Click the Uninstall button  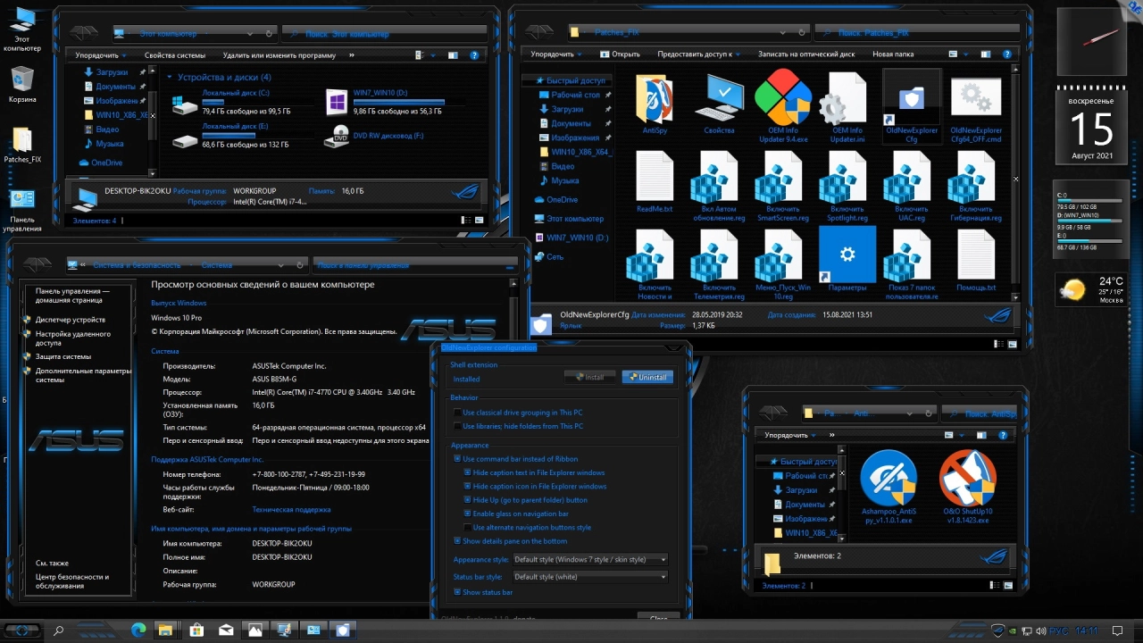(x=647, y=377)
